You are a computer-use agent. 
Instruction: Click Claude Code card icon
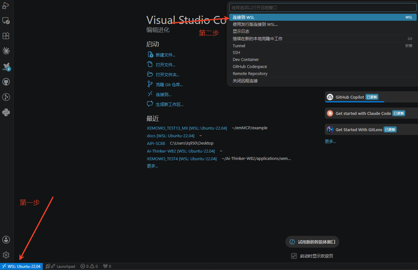tap(330, 113)
